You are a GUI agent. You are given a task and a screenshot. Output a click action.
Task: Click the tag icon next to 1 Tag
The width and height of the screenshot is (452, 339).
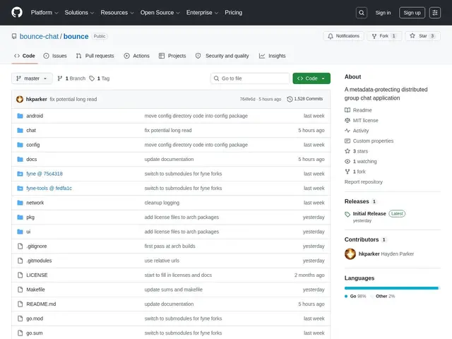click(x=92, y=78)
